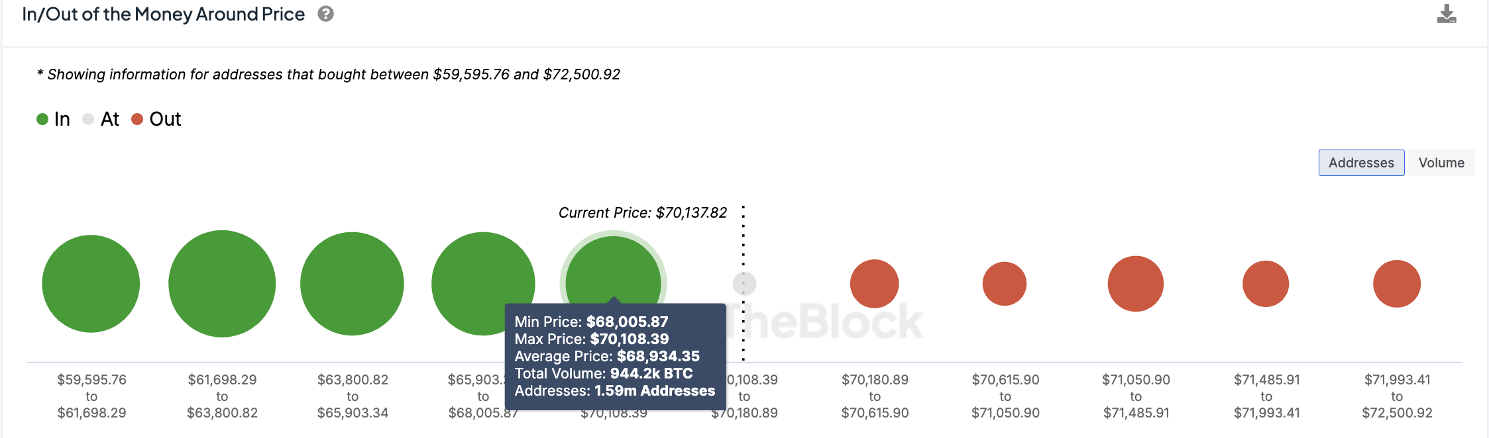Viewport: 1489px width, 438px height.
Task: Click the chart title In/Out of the Money
Action: [163, 15]
